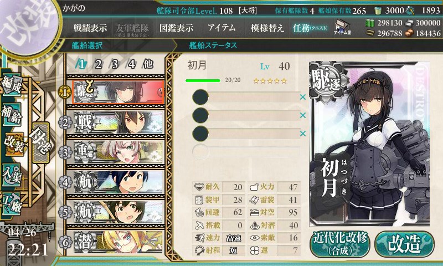This screenshot has width=443, height=266.
Task: Open the アイテム屋 item shop icon
Action: (x=342, y=27)
